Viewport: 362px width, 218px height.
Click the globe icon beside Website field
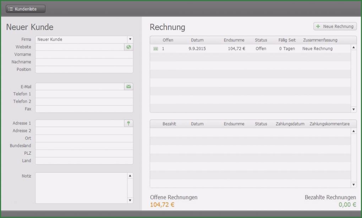pos(128,47)
